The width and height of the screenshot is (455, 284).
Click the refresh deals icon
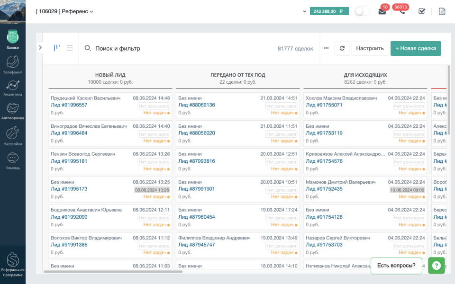click(342, 48)
